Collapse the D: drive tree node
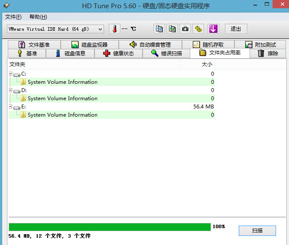Viewport: 289px width, 245px height. pyautogui.click(x=10, y=90)
